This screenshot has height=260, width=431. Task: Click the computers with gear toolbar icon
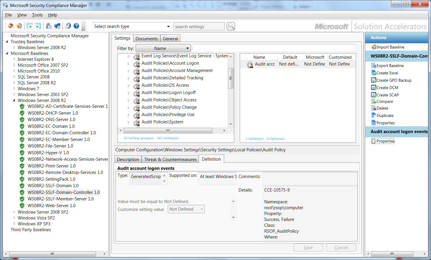(57, 26)
